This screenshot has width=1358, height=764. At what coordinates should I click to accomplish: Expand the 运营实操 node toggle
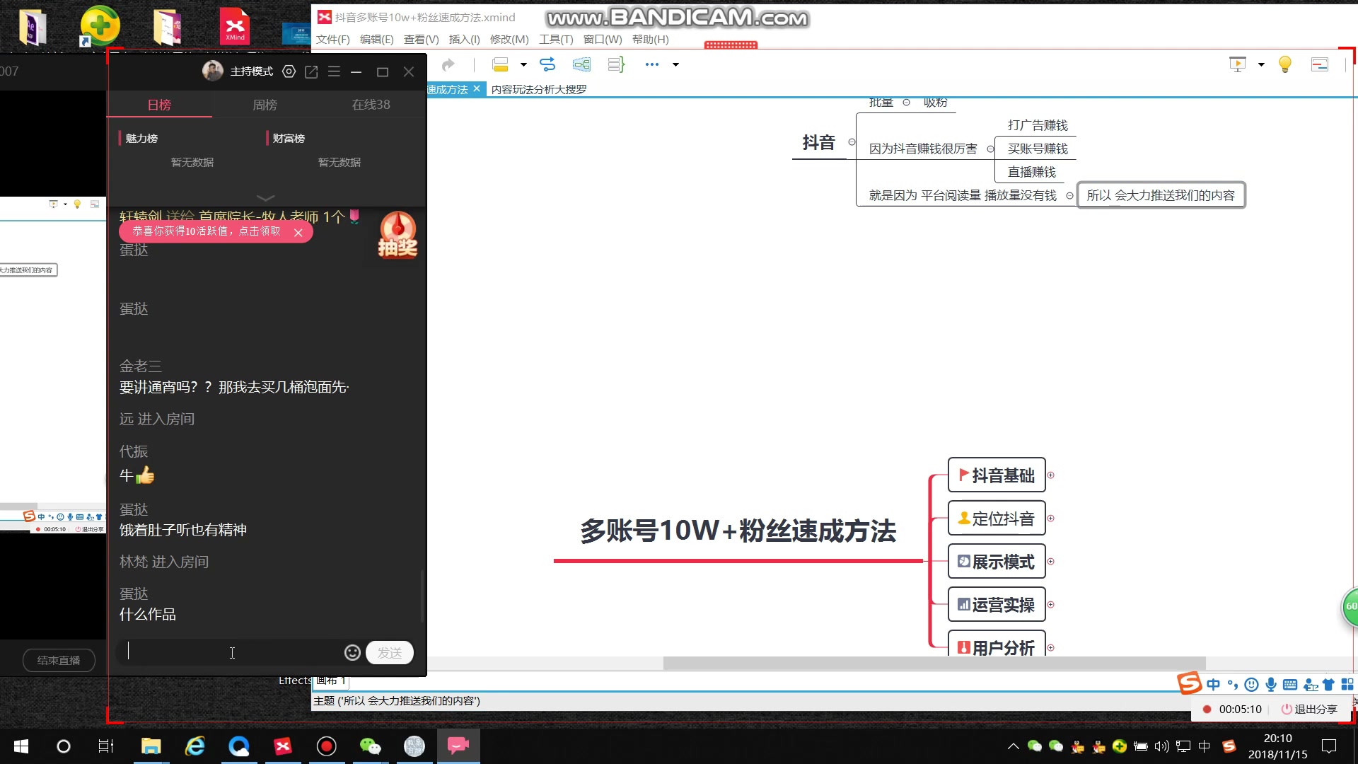[1050, 605]
